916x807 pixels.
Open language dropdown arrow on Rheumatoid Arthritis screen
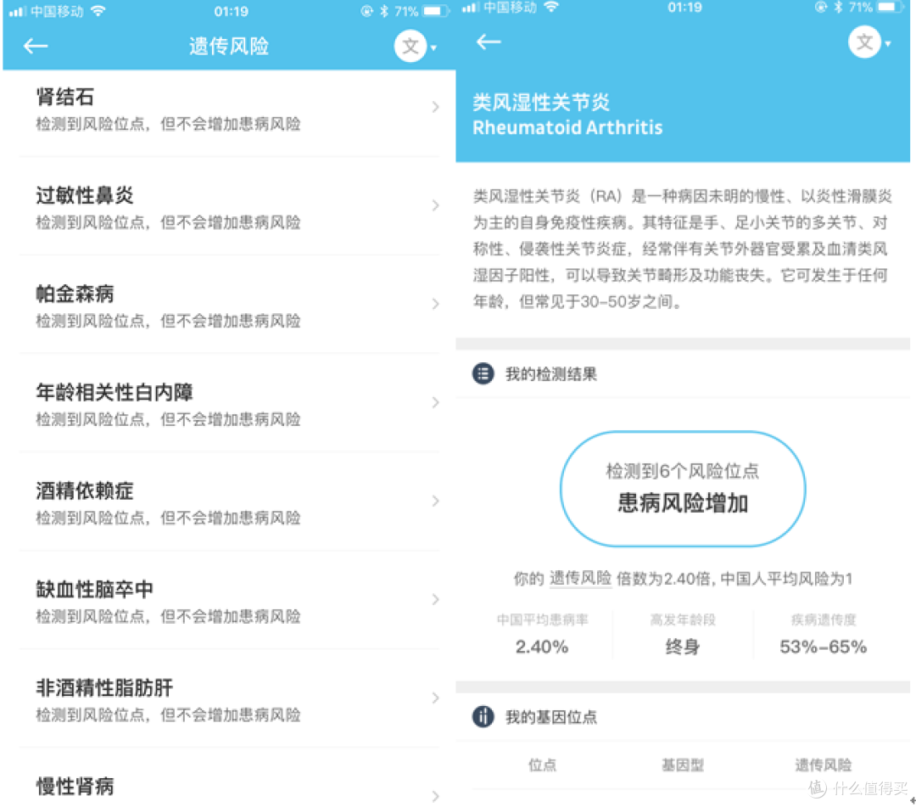click(888, 43)
